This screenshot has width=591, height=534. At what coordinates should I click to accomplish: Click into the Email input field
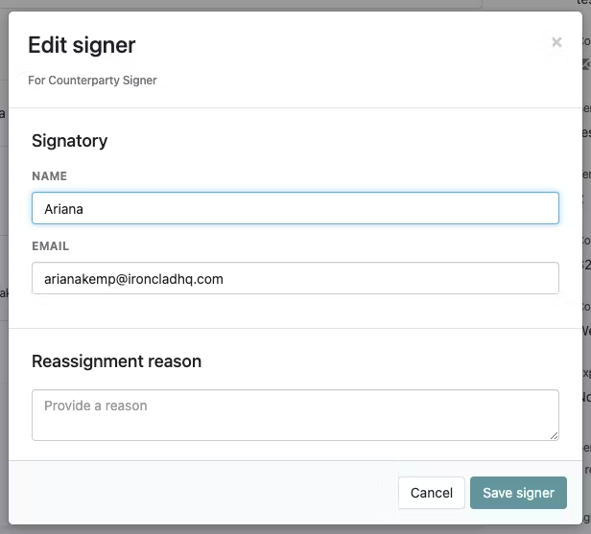click(x=295, y=278)
